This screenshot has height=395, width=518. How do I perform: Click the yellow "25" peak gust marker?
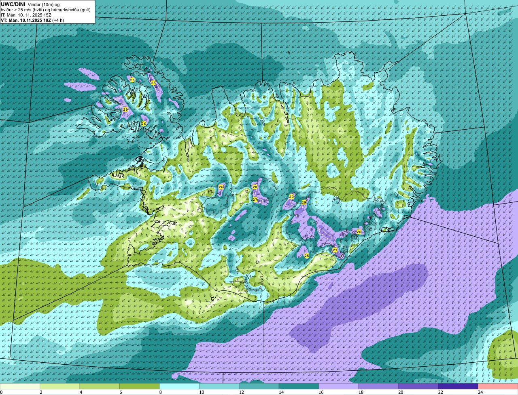point(306,256)
